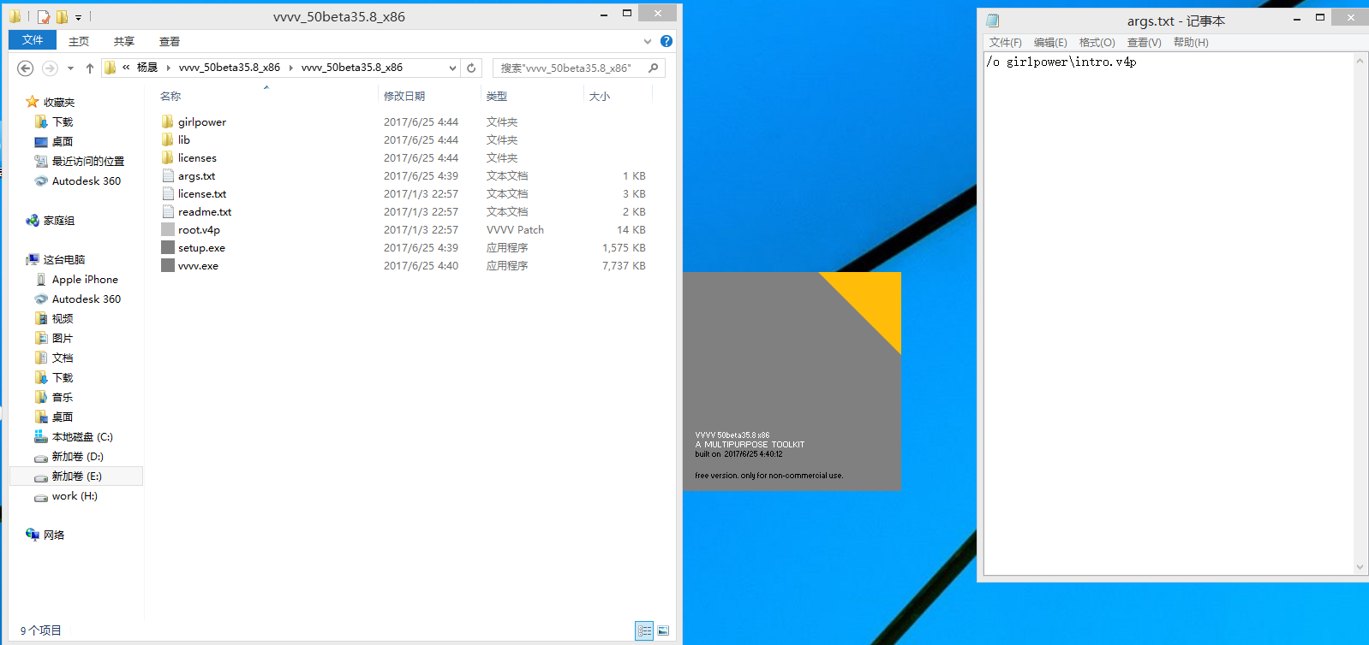Open recent locations dropdown arrow
Image resolution: width=1369 pixels, height=645 pixels.
(x=70, y=68)
